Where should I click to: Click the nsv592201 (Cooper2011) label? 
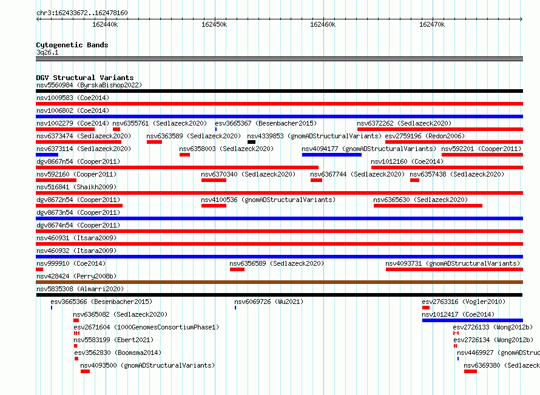482,149
